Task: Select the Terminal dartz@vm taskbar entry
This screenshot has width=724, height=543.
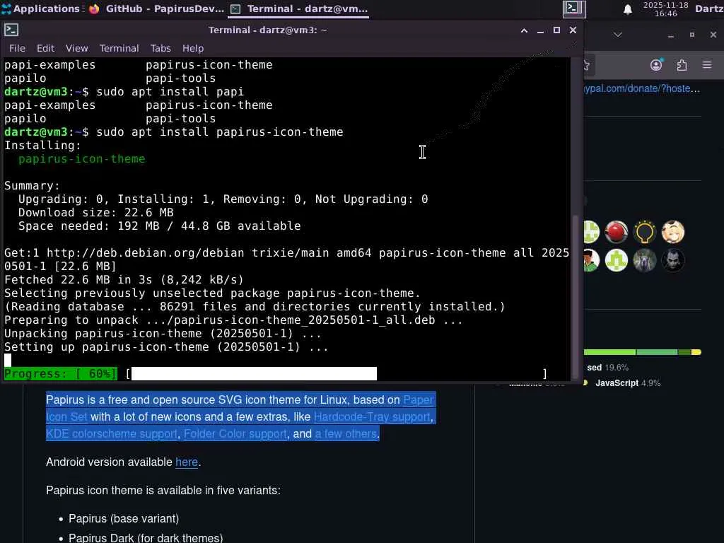Action: (299, 8)
